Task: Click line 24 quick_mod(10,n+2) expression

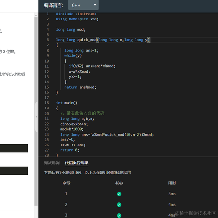Action: 123,135
